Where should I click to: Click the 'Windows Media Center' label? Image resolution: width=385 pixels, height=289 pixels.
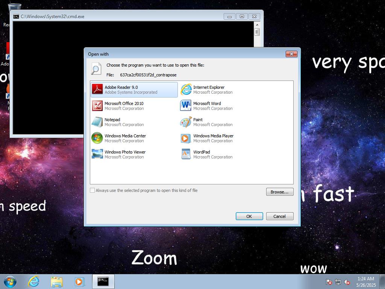125,136
